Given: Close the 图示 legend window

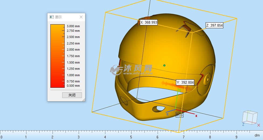Looking at the screenshot, I should (x=81, y=17).
